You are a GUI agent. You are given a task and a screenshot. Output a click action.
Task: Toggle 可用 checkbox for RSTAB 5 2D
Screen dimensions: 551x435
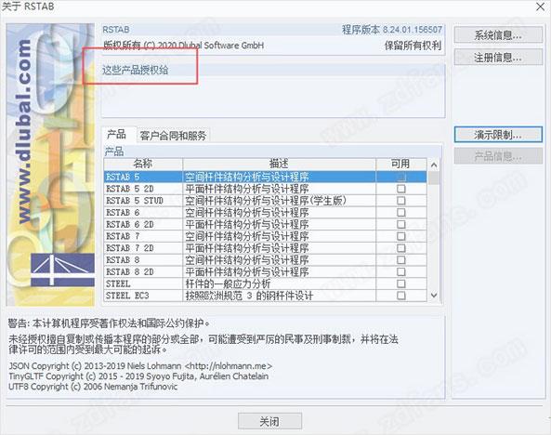(x=401, y=189)
